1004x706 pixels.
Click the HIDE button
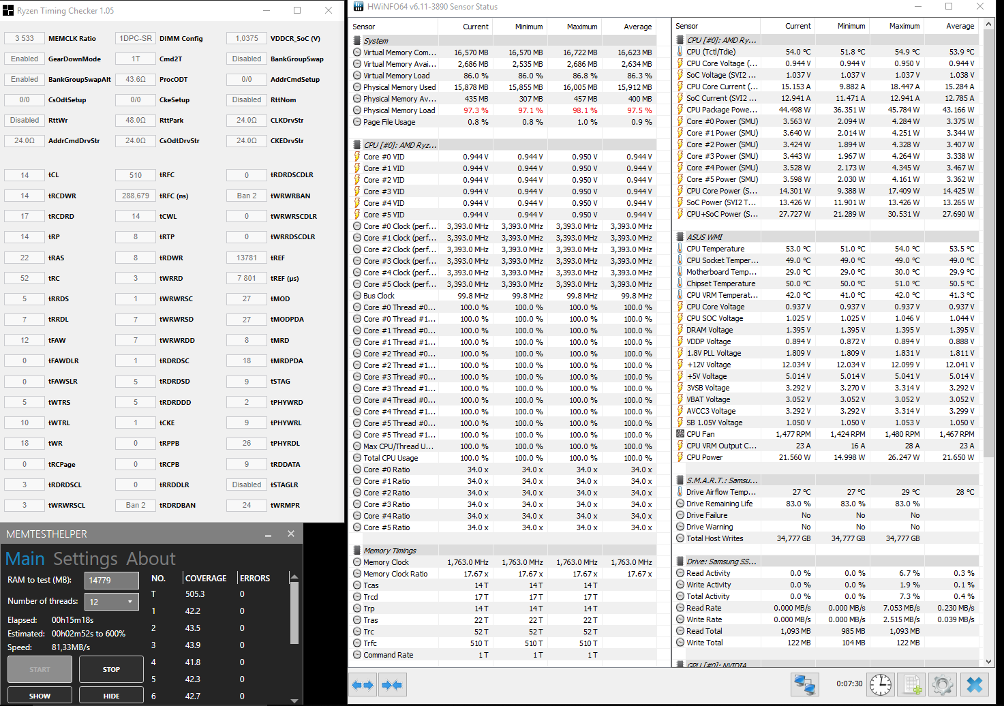click(x=111, y=696)
